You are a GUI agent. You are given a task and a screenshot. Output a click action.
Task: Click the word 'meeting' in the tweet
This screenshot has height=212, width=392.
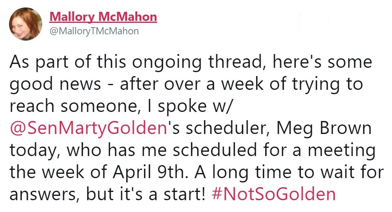click(341, 151)
